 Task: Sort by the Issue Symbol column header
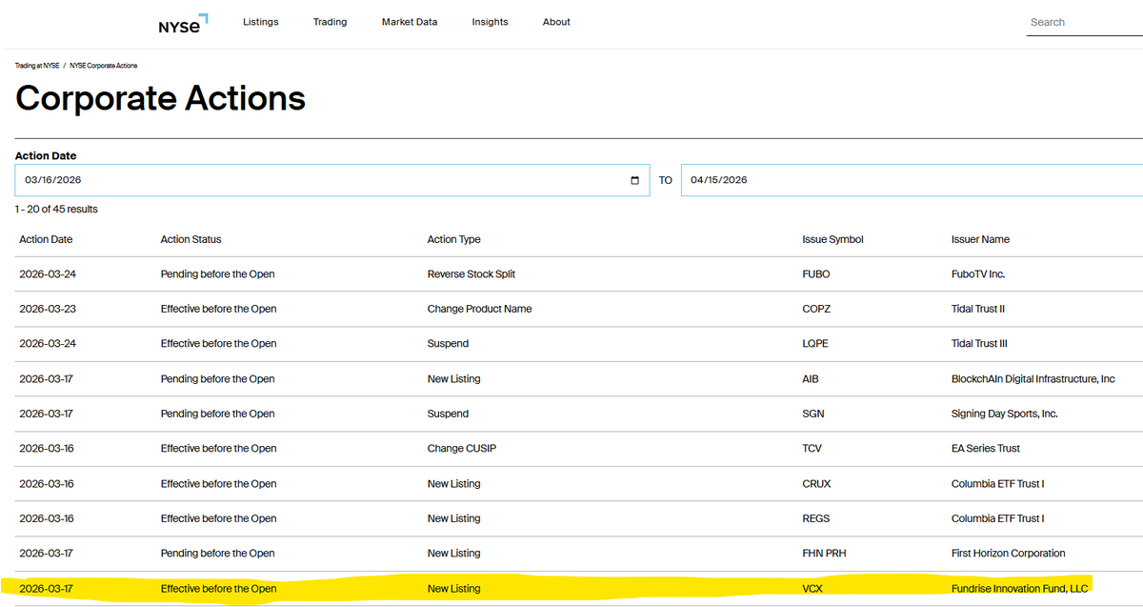(x=832, y=239)
